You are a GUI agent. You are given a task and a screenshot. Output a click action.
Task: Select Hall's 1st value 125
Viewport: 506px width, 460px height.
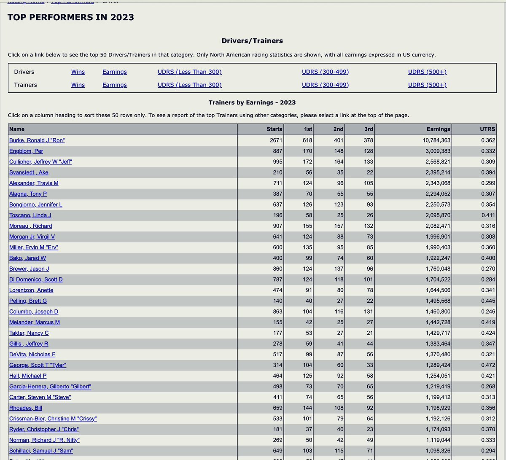click(307, 376)
